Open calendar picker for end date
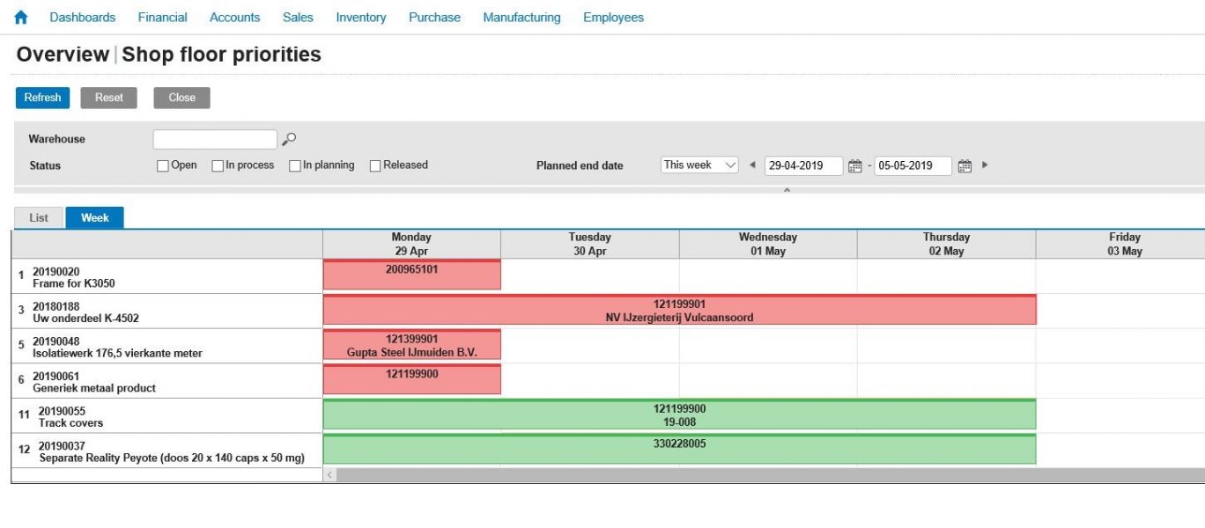 coord(965,165)
